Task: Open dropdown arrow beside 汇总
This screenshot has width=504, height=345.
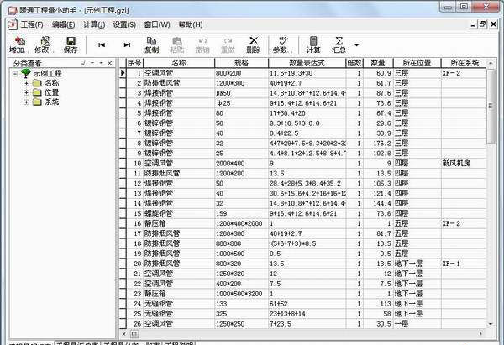Action: coord(357,45)
